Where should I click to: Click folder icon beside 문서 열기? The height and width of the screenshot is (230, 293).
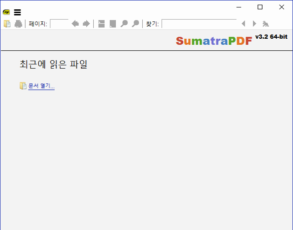point(23,86)
